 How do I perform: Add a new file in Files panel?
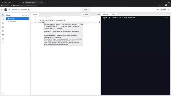[23, 15]
